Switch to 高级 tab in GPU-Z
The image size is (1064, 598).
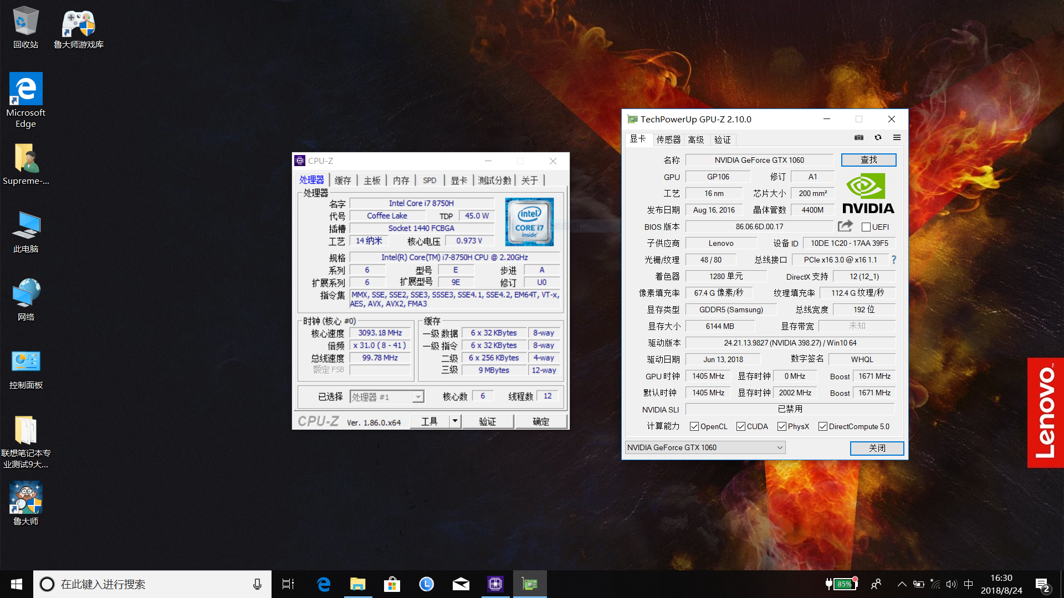tap(696, 140)
